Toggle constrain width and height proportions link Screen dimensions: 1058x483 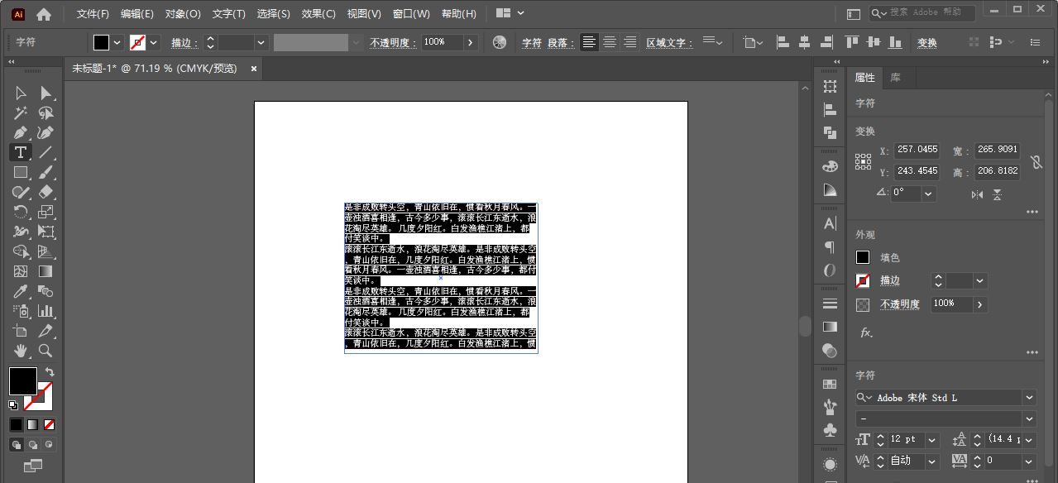1036,161
